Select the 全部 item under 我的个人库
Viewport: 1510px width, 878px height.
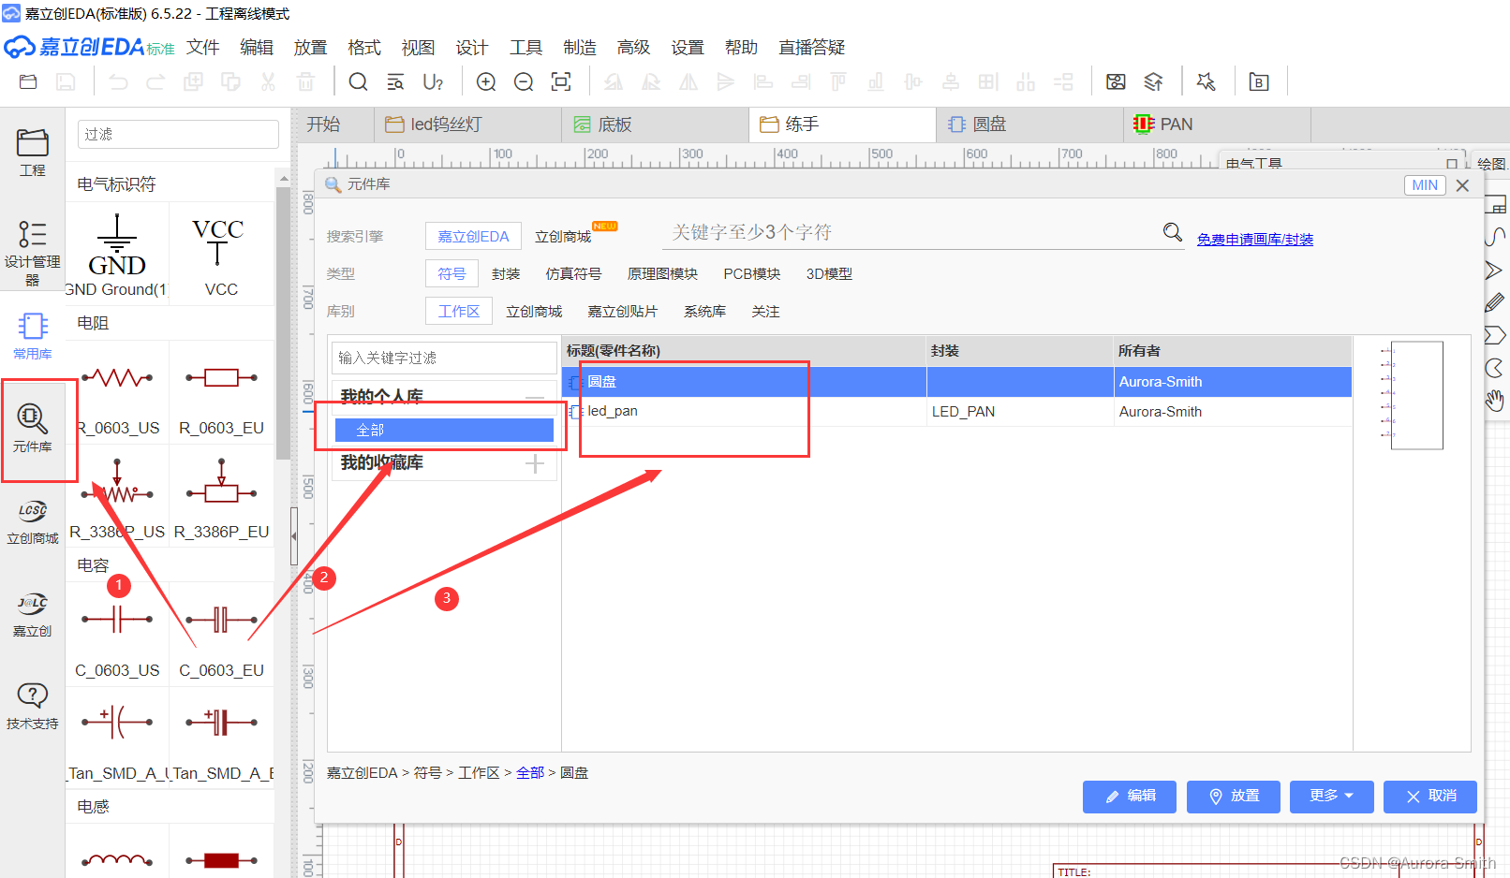tap(444, 430)
